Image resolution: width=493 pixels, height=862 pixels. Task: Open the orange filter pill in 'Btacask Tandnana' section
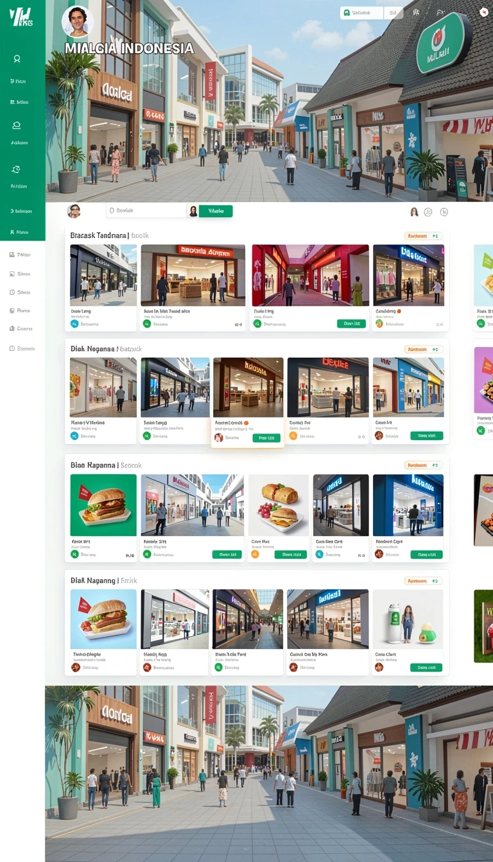(424, 236)
